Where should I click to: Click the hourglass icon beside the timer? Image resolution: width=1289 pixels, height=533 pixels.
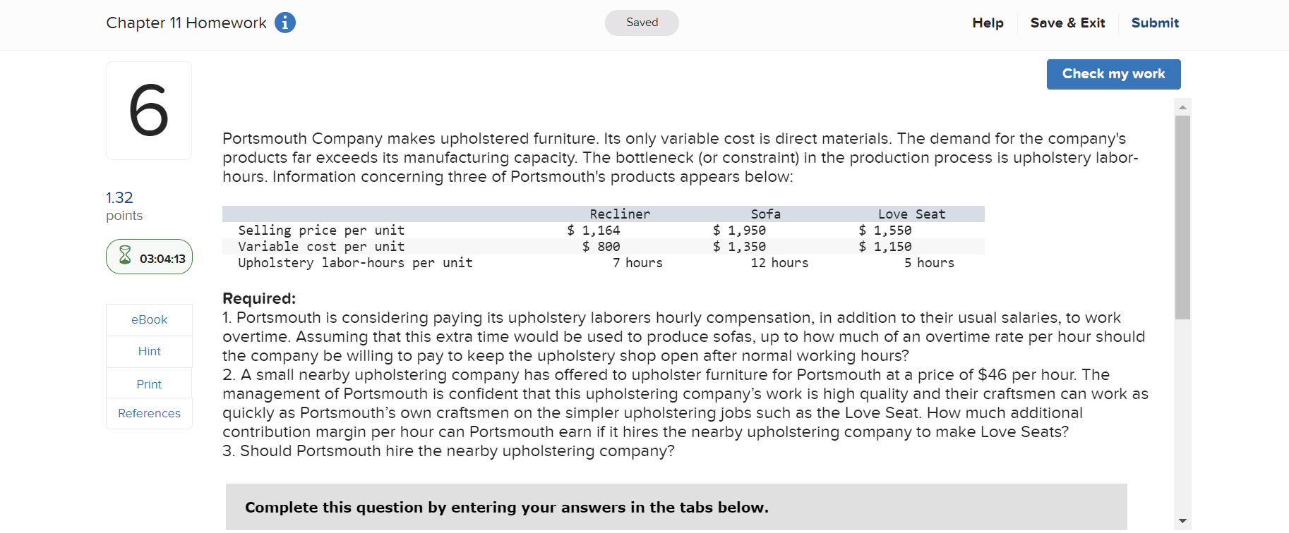tap(124, 257)
